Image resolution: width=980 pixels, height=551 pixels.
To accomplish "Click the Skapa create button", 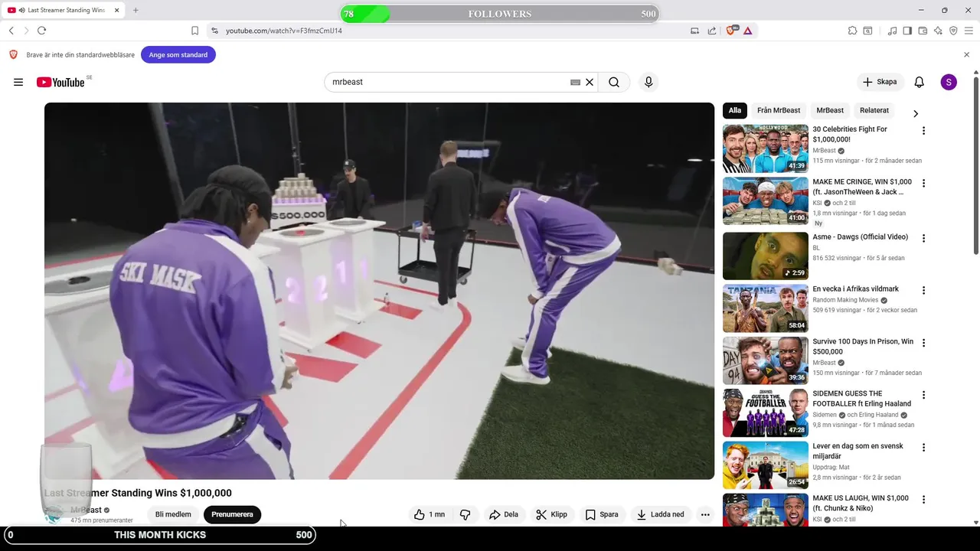I will tap(880, 82).
